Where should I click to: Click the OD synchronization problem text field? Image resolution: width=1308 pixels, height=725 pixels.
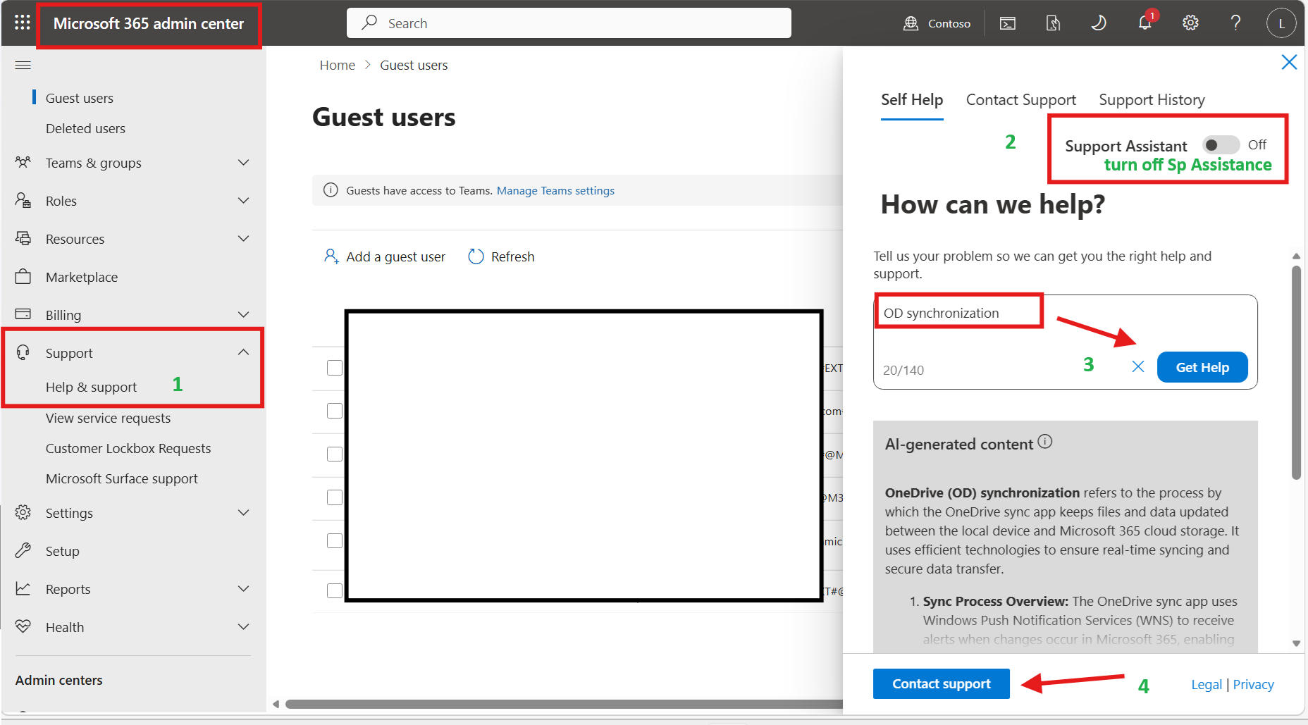(1065, 342)
